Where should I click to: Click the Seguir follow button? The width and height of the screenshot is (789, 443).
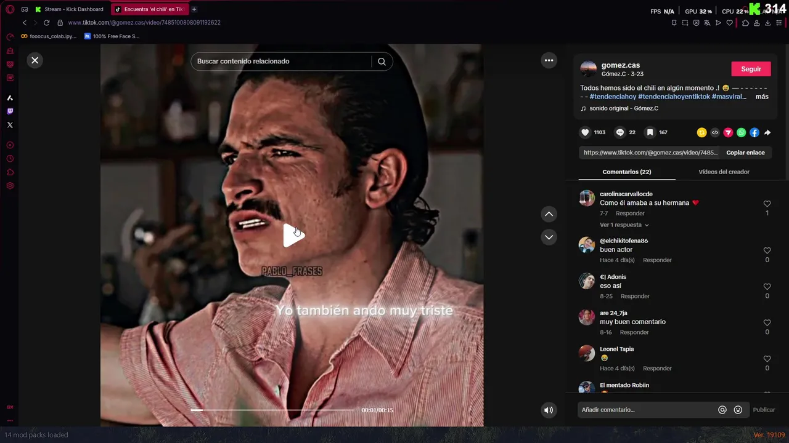[x=751, y=69]
